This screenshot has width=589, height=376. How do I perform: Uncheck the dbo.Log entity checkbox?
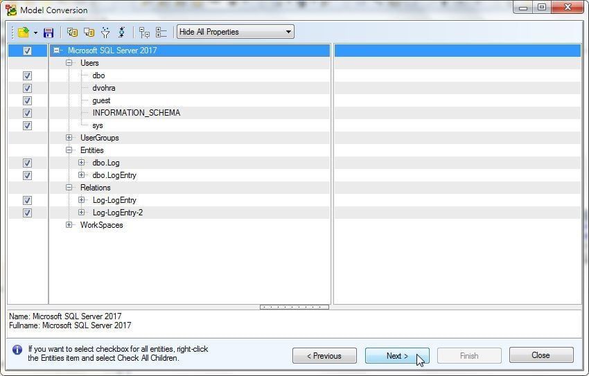coord(27,163)
